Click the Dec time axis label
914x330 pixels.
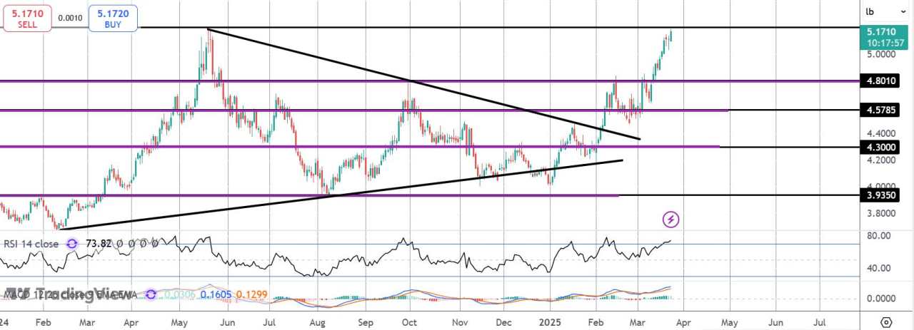(x=502, y=322)
